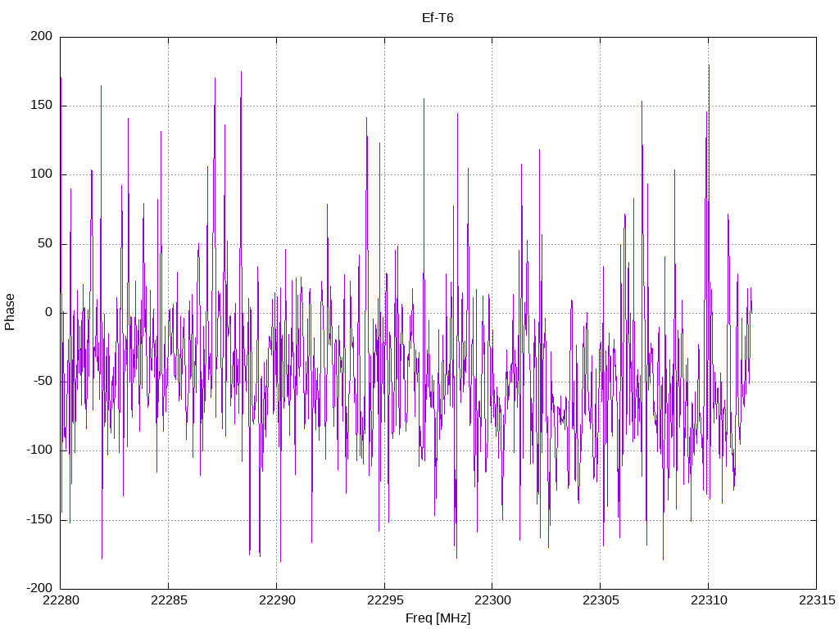Click the 22290 x-axis tick label
This screenshot has height=629, width=839.
pyautogui.click(x=277, y=600)
